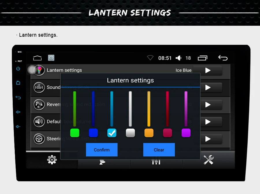Confirm the lantern color selection
The width and height of the screenshot is (260, 194).
coord(102,150)
